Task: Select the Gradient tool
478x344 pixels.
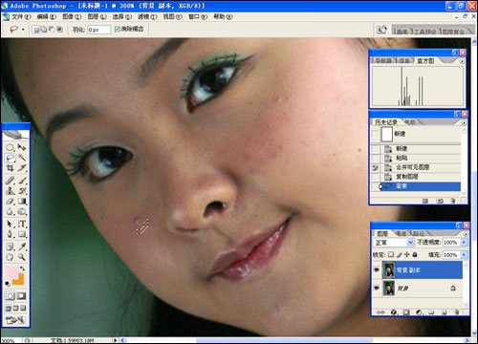Action: click(x=22, y=202)
